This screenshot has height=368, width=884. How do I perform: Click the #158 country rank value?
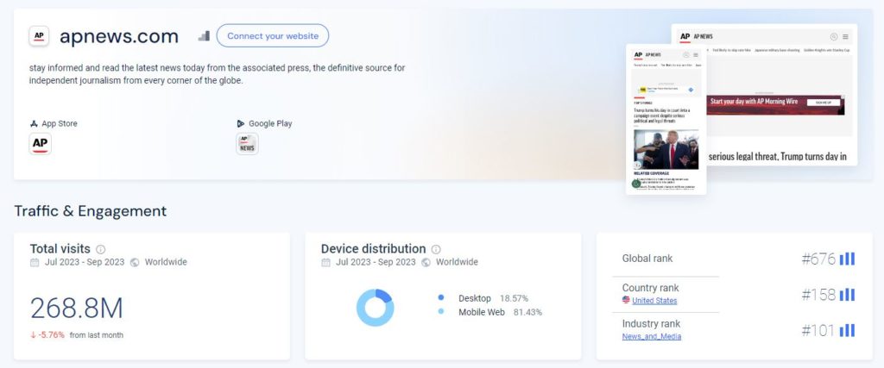pyautogui.click(x=818, y=295)
